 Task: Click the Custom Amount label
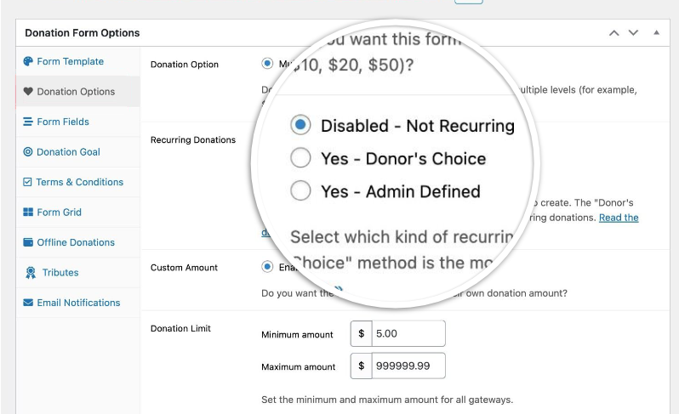[184, 267]
